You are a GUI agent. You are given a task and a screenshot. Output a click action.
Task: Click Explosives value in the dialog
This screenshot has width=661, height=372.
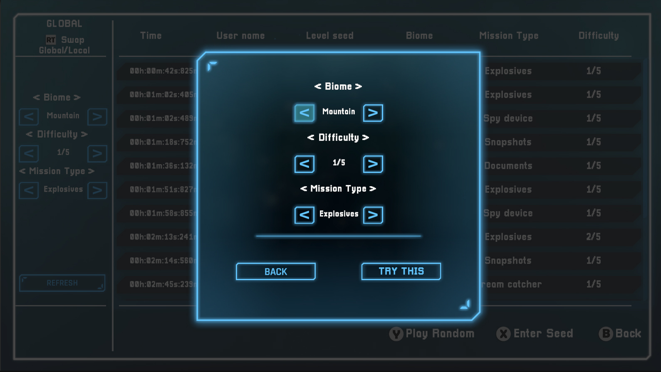pos(339,214)
